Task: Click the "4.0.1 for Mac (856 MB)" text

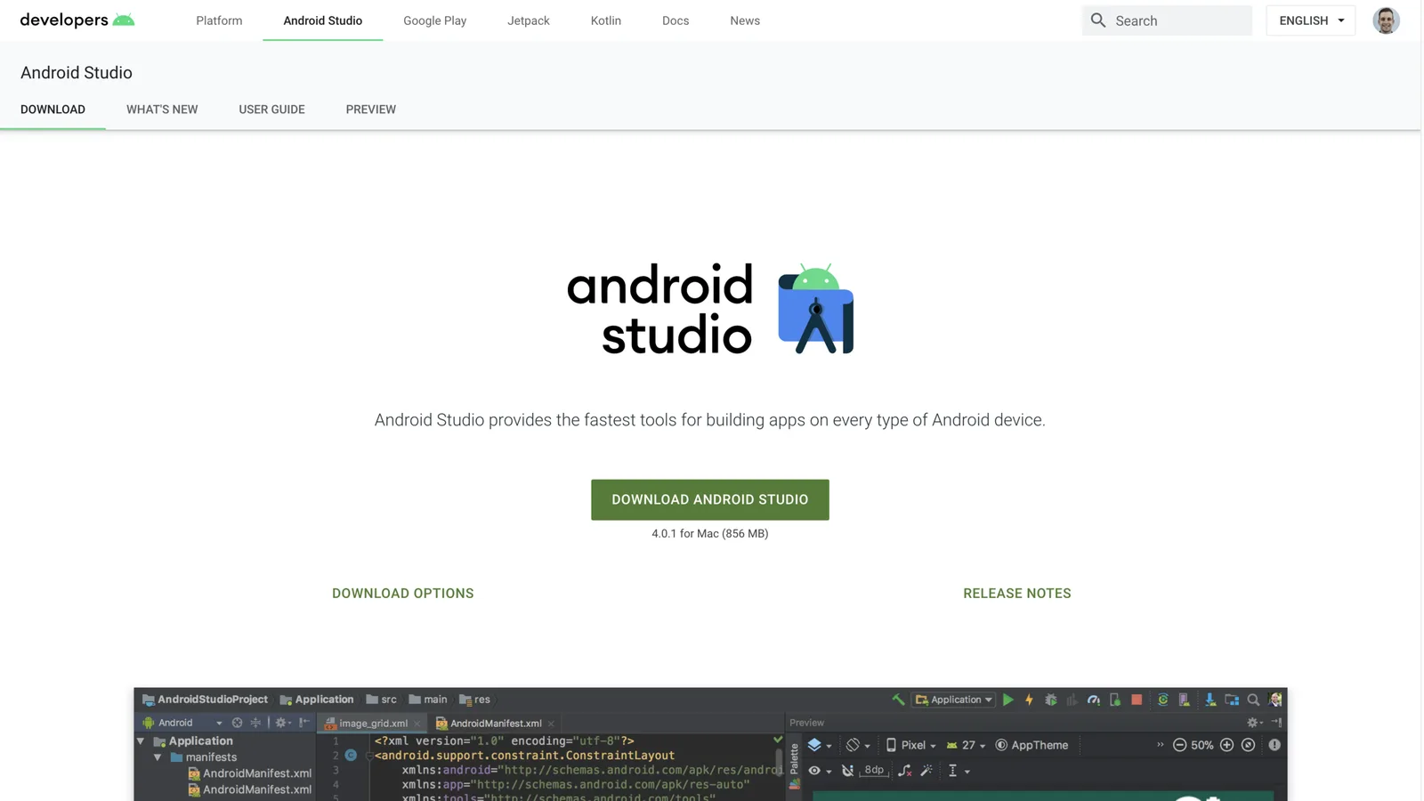Action: (x=710, y=534)
